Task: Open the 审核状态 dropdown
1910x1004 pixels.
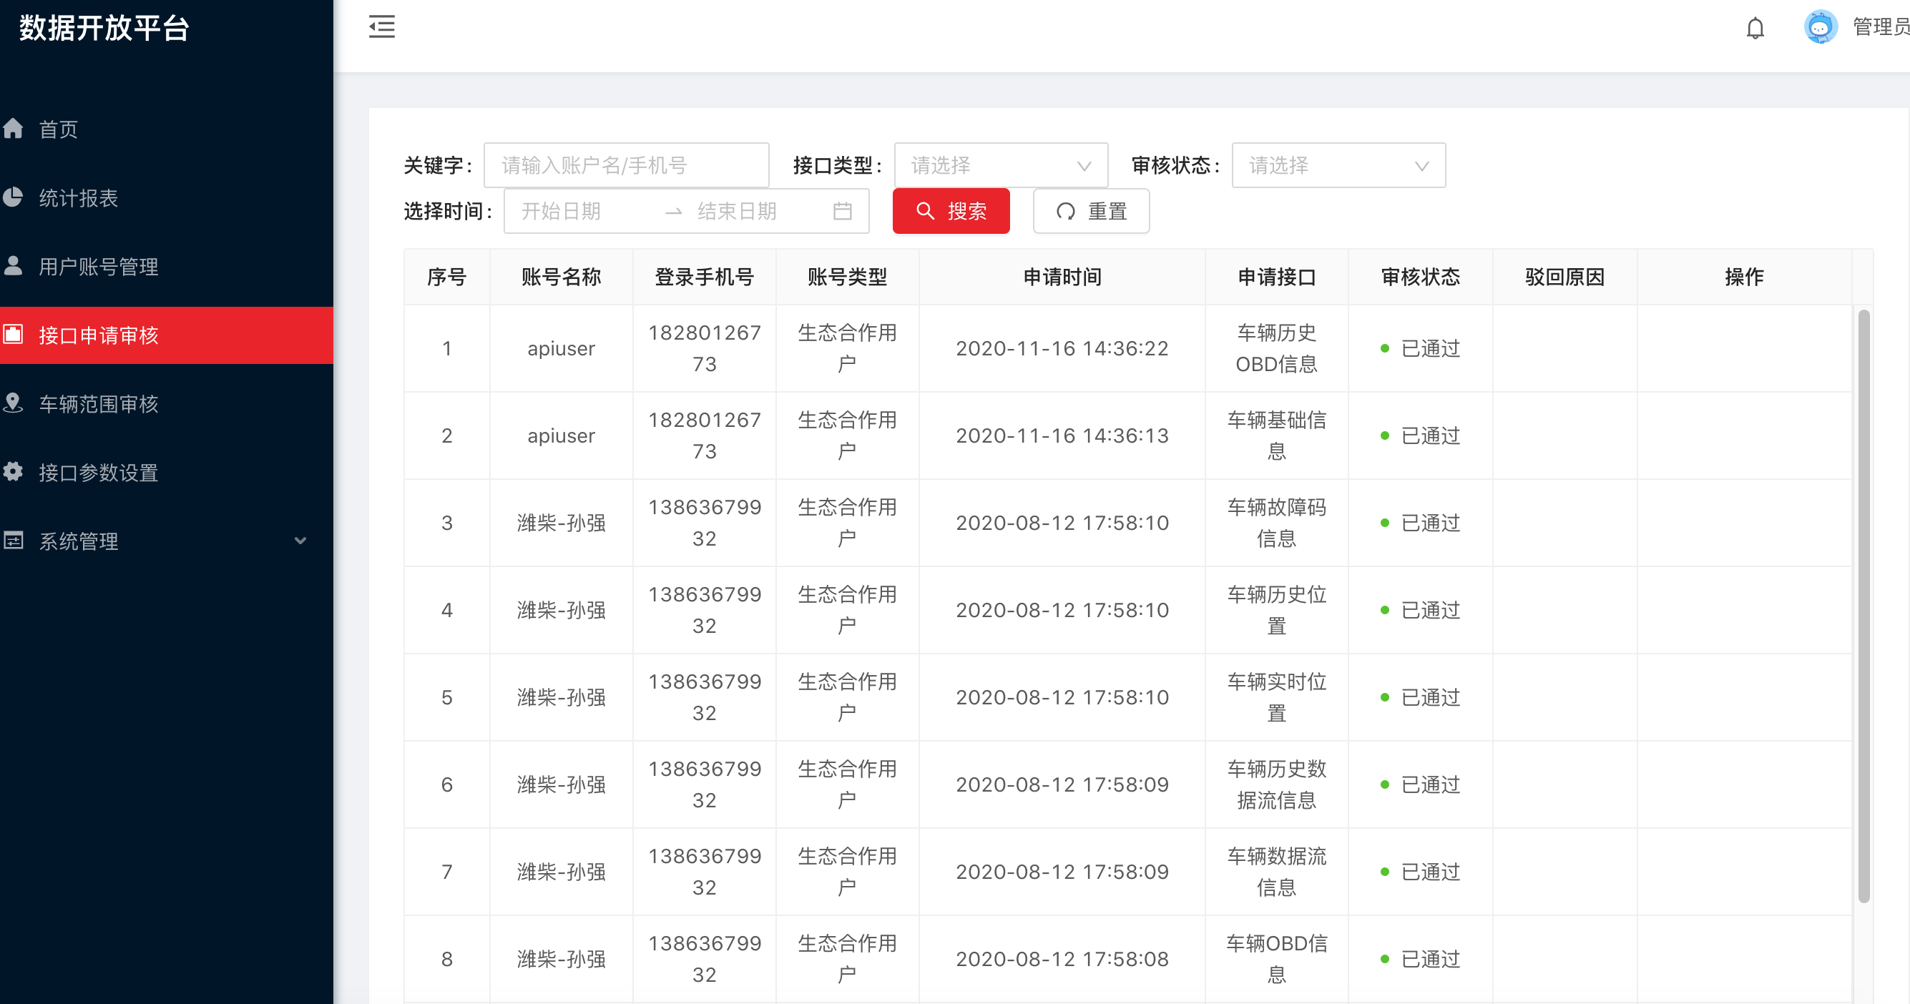Action: click(x=1338, y=165)
